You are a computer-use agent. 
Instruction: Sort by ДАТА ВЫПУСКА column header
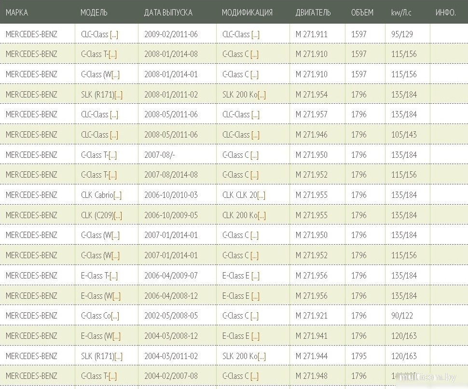(168, 13)
